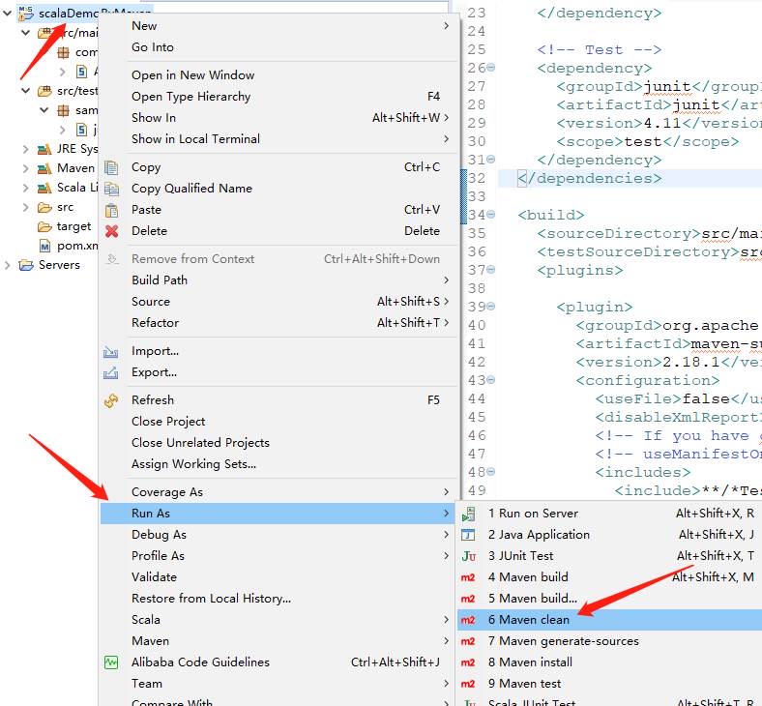Click the Alibaba Code Guidelines icon
Screen dimensions: 762x706
(x=111, y=662)
